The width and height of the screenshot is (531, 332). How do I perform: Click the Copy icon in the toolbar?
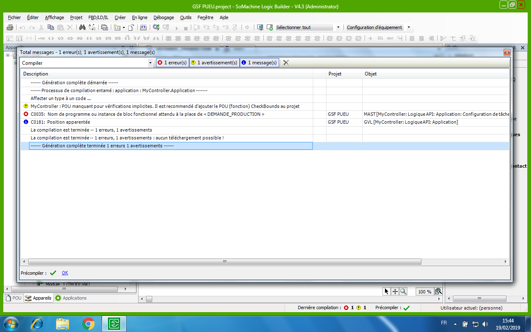pos(51,27)
